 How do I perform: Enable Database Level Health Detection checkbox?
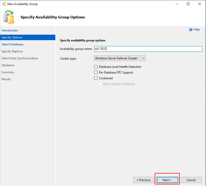tap(96, 67)
